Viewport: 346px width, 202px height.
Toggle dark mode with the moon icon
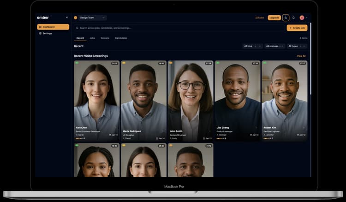coord(286,18)
